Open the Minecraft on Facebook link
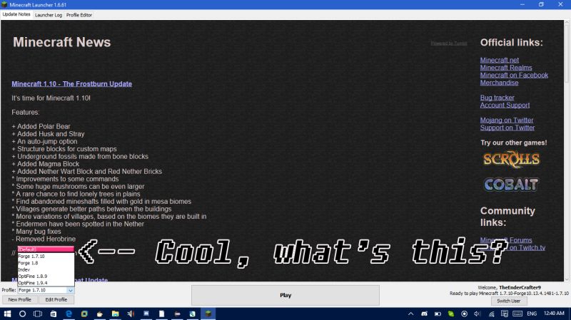The height and width of the screenshot is (320, 571). point(514,76)
